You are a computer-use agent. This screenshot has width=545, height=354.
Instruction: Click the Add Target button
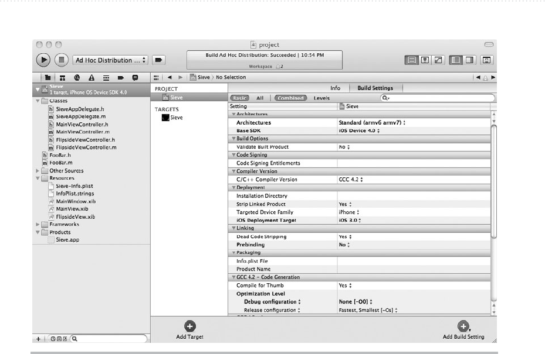click(189, 330)
